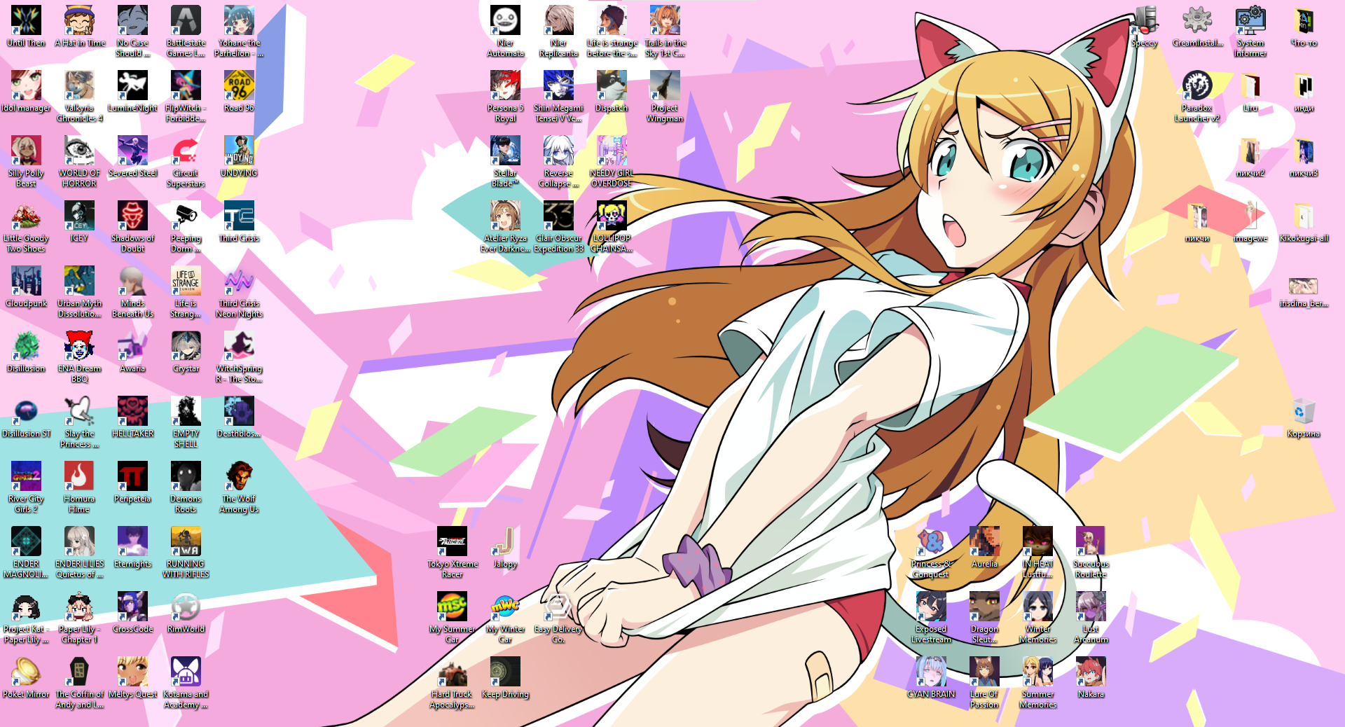Click the Circuit Superstars icon

(x=186, y=162)
